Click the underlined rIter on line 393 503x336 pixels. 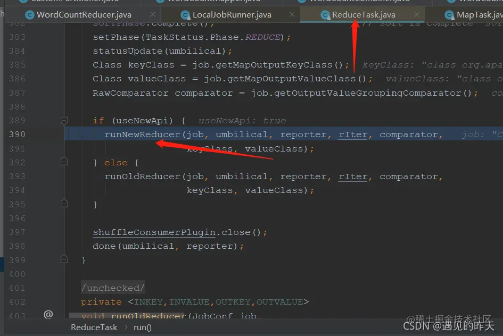point(353,177)
